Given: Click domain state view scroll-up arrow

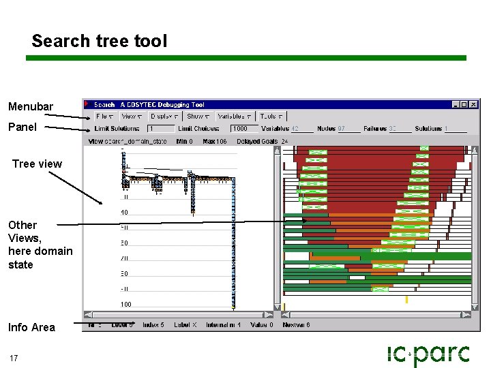Looking at the screenshot, I should tap(475, 151).
